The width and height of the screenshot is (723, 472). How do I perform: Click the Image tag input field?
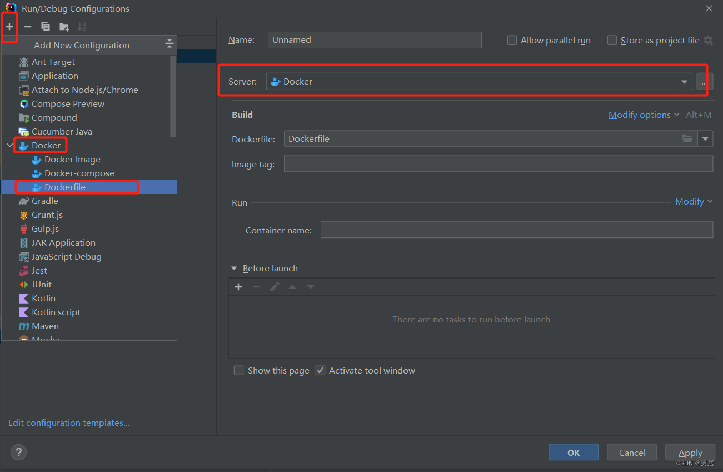pos(498,164)
